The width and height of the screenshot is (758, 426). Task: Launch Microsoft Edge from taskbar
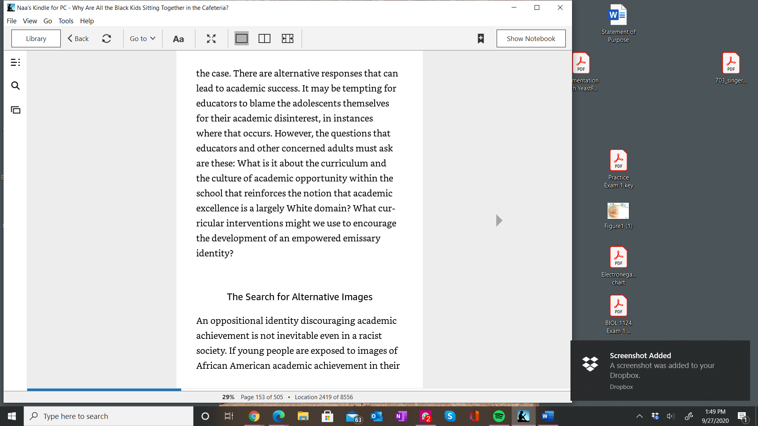(279, 416)
